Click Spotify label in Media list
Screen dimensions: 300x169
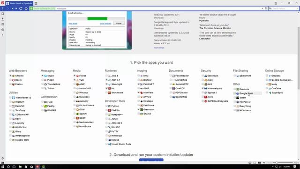pyautogui.click(x=83, y=114)
